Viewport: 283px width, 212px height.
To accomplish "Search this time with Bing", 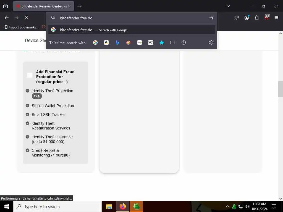I will (x=117, y=43).
